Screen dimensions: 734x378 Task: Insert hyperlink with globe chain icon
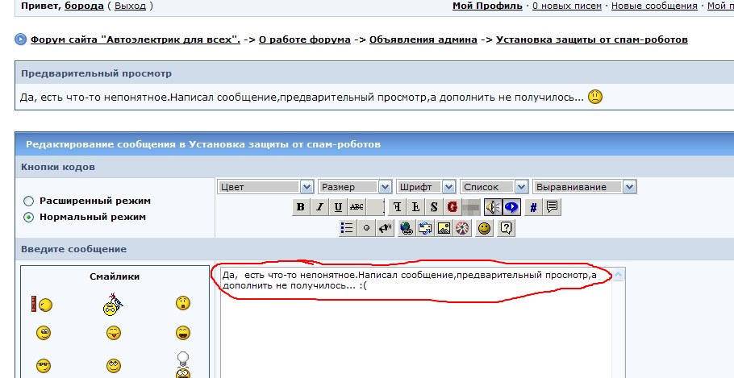click(x=407, y=228)
